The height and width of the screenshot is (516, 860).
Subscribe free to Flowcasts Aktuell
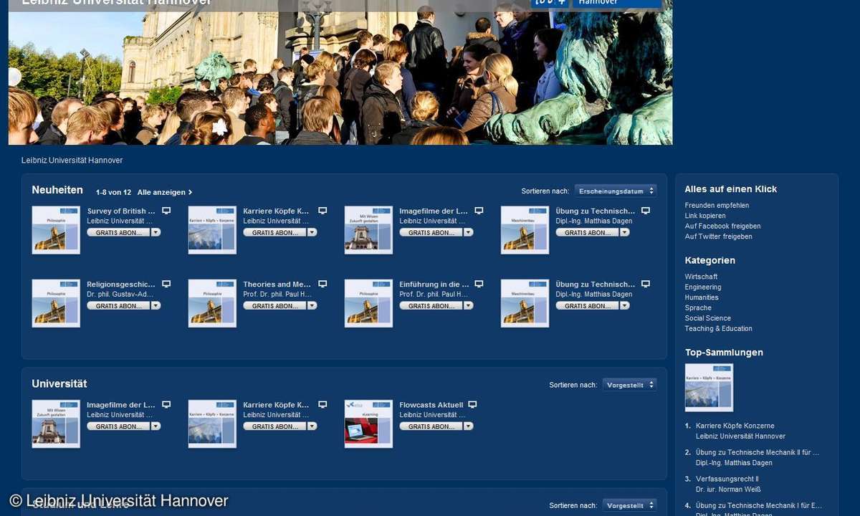431,426
